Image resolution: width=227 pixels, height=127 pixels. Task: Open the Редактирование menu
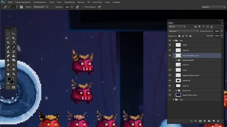(x=23, y=2)
